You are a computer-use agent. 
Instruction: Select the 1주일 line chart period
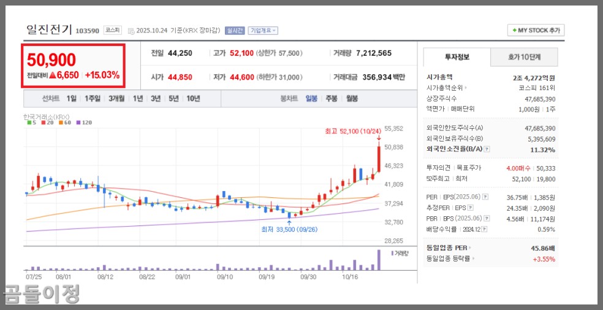point(93,99)
